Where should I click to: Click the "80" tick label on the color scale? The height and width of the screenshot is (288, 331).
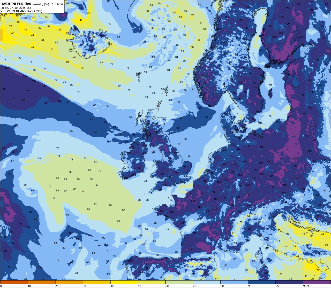pyautogui.click(x=222, y=286)
